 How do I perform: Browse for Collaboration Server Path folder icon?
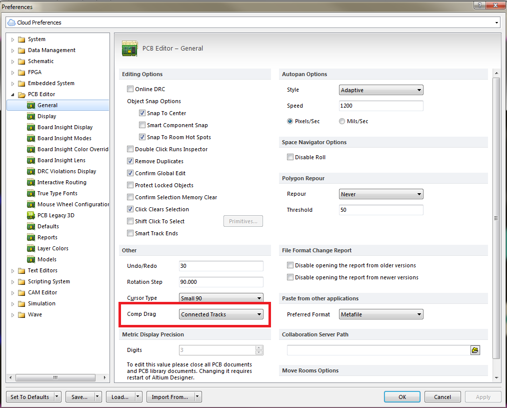coord(475,350)
